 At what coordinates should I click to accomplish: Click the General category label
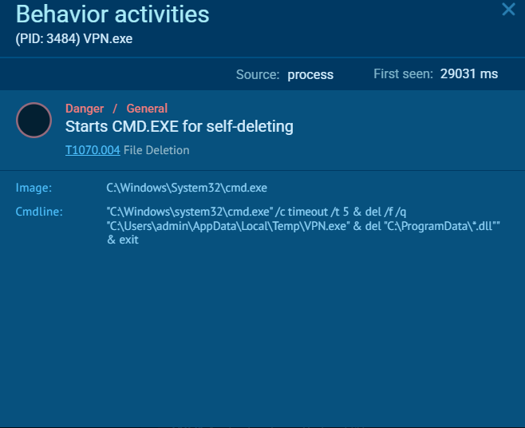(147, 109)
